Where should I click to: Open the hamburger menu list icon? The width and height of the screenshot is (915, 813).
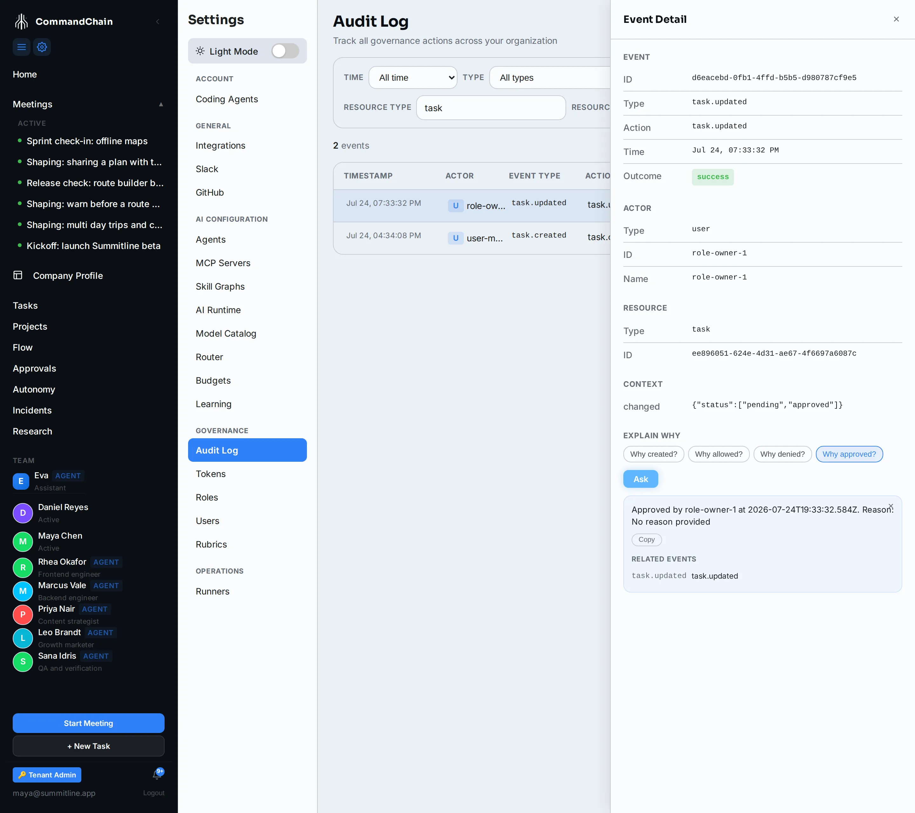pyautogui.click(x=22, y=47)
